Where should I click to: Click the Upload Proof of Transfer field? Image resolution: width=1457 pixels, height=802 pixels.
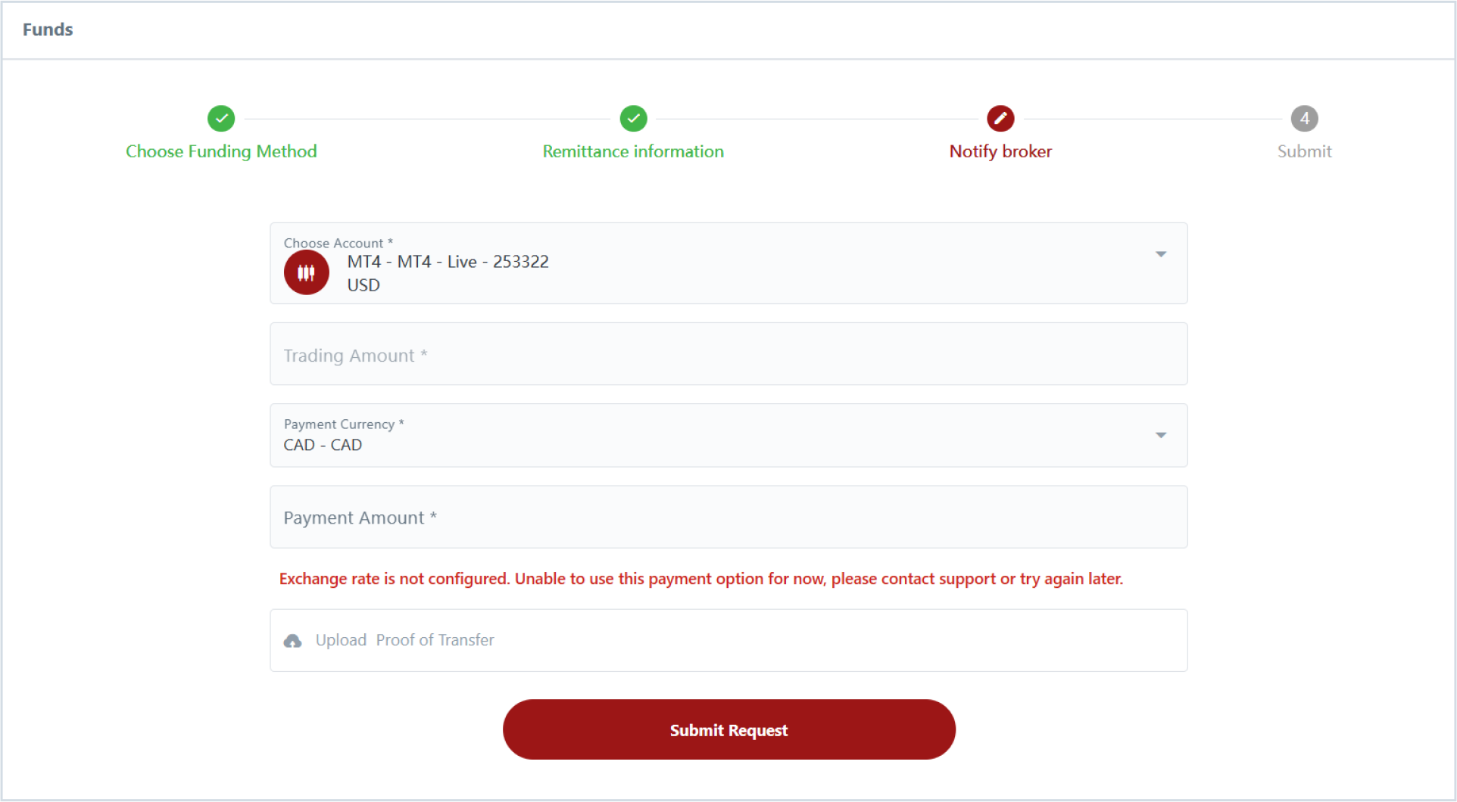728,640
